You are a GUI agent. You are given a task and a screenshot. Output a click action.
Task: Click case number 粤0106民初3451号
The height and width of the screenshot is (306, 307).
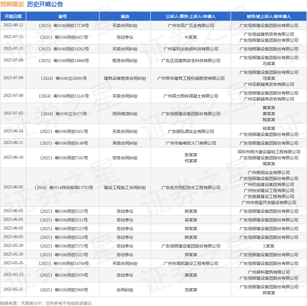[x=64, y=131]
